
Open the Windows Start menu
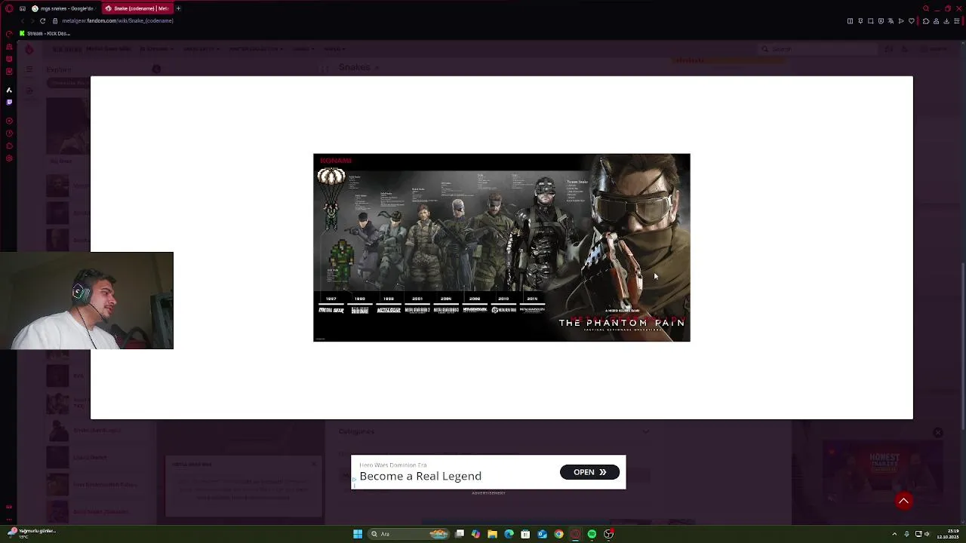(358, 534)
